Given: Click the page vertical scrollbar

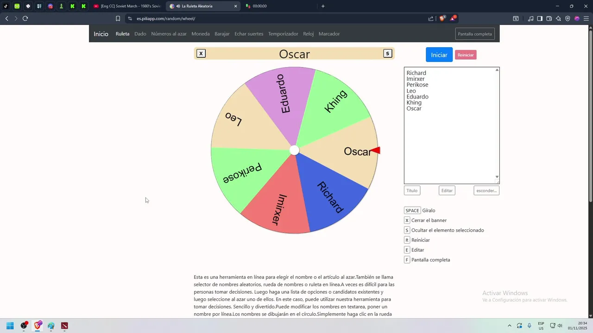Looking at the screenshot, I should (590, 116).
